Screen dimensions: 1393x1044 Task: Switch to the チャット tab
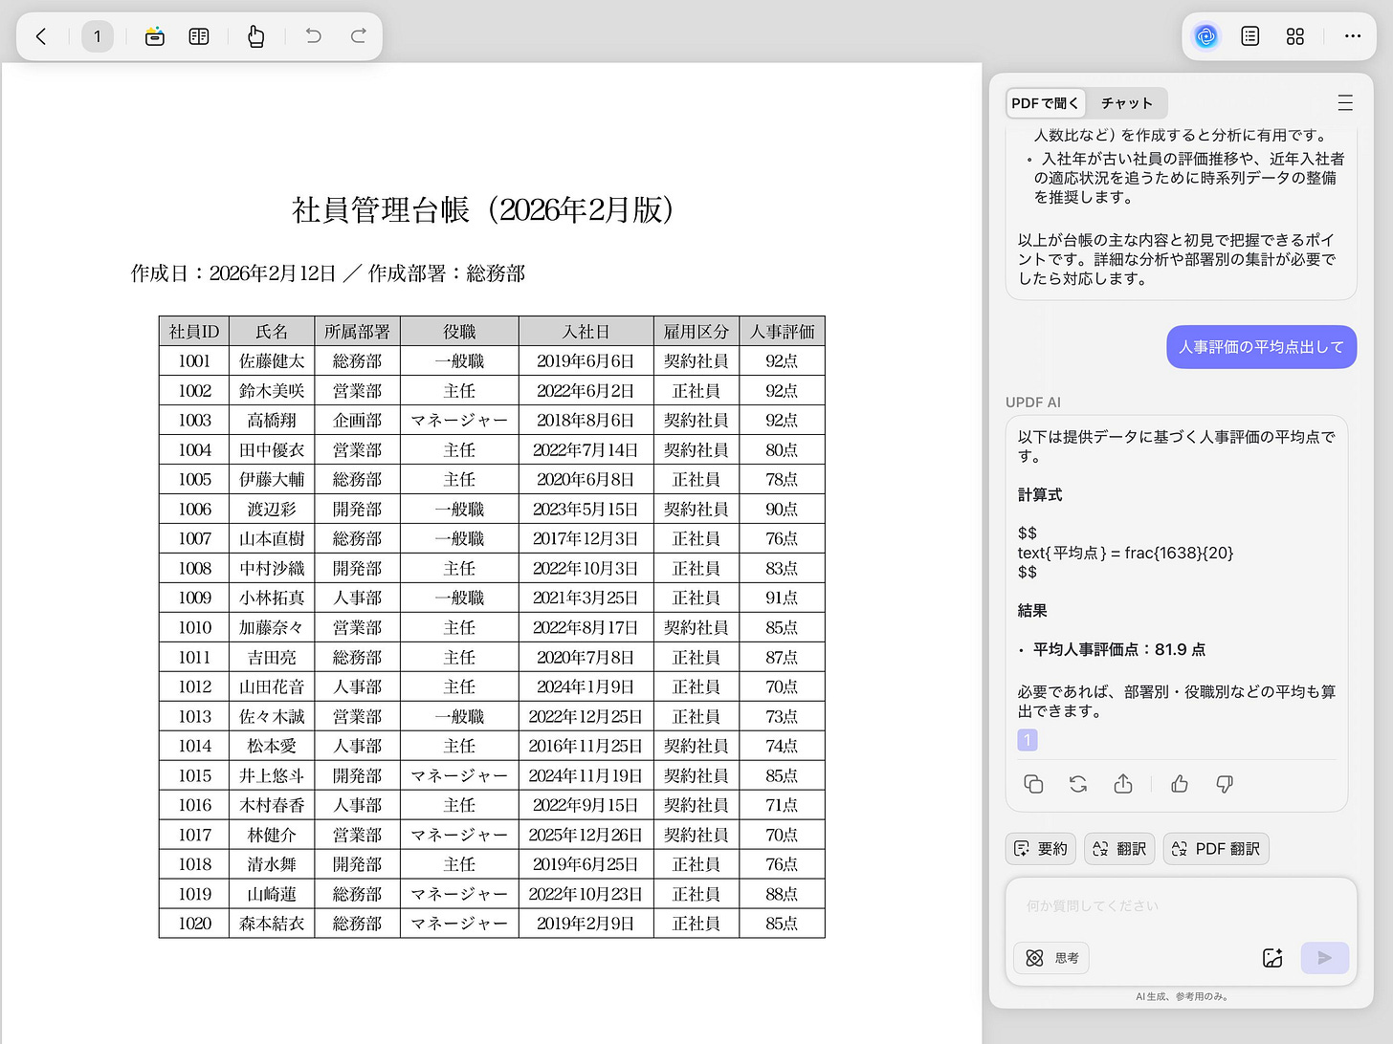pyautogui.click(x=1126, y=102)
